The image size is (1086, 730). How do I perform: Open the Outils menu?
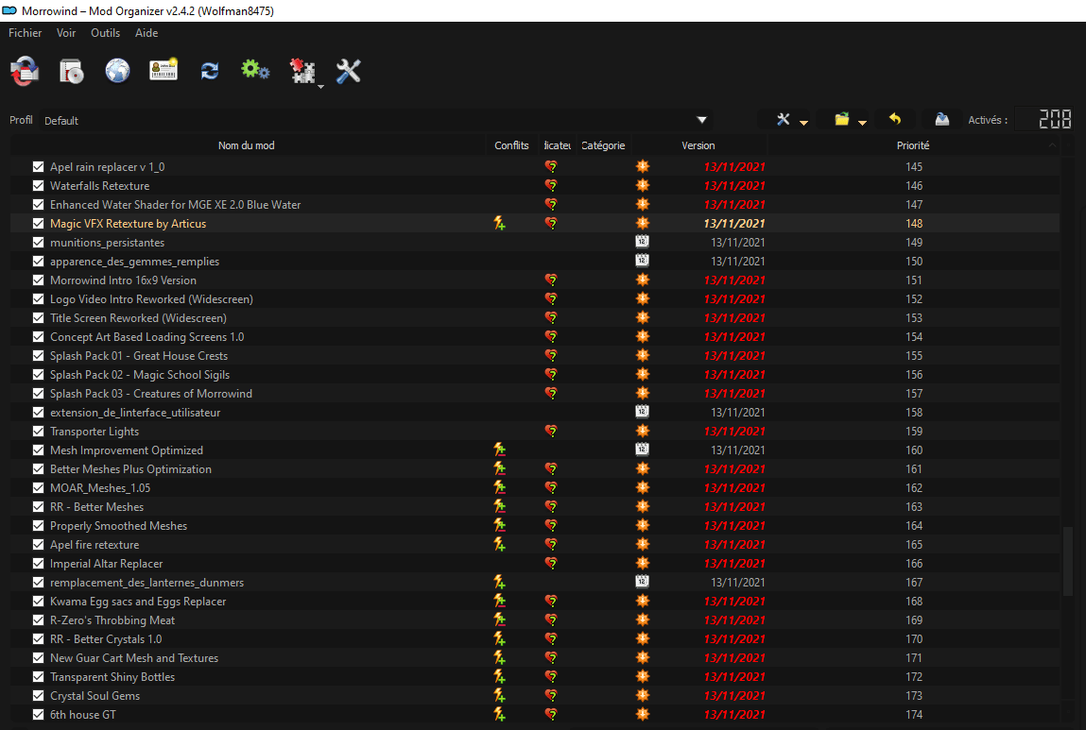[105, 33]
